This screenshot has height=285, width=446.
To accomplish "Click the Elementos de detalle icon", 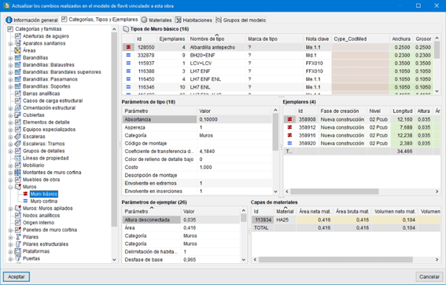I will 17,122.
